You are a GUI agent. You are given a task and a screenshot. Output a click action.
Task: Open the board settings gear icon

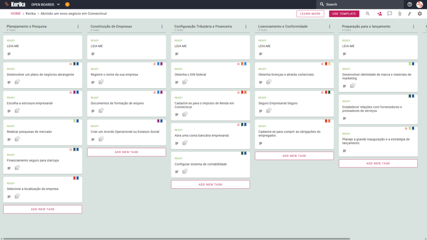[x=419, y=14]
